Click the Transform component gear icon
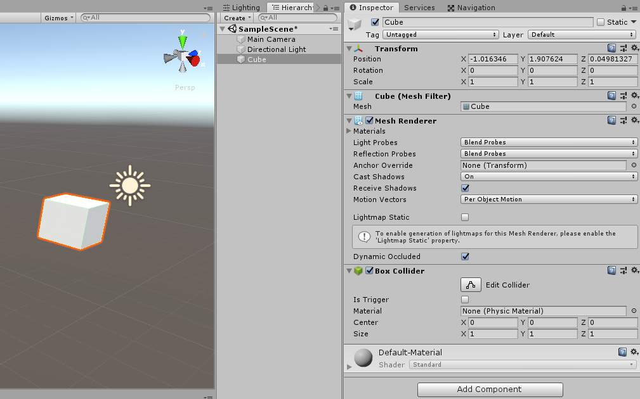 pos(635,47)
